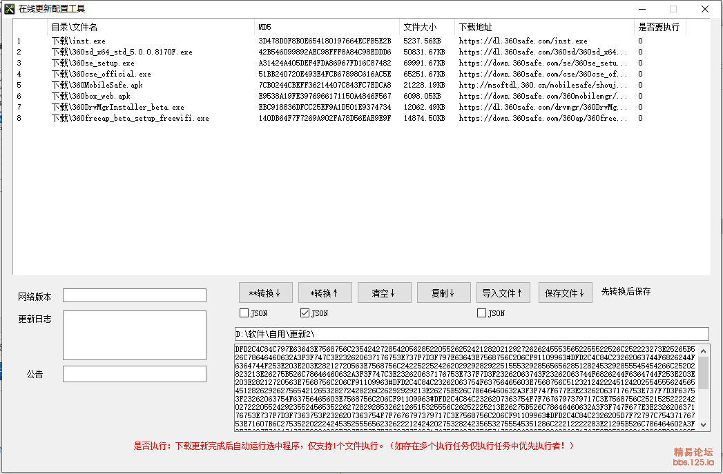Click the 目录\文件名 column header
The height and width of the screenshot is (474, 723).
click(151, 27)
